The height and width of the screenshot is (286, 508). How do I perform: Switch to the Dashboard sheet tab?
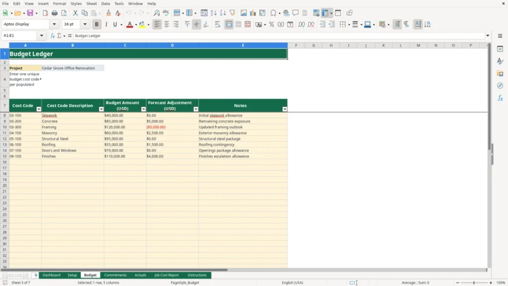[x=52, y=275]
